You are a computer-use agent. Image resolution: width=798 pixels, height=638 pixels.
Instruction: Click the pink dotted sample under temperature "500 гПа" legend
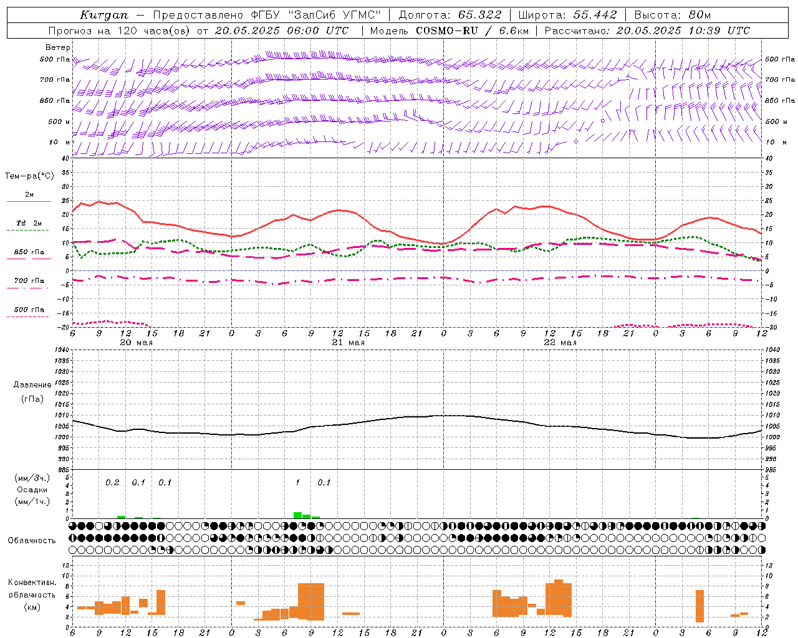tap(27, 317)
